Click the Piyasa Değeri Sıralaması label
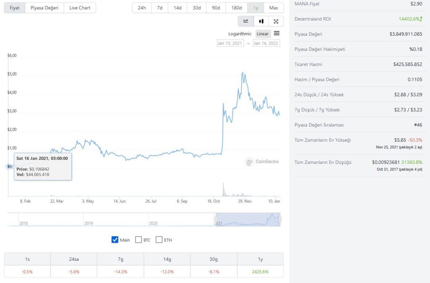 319,125
